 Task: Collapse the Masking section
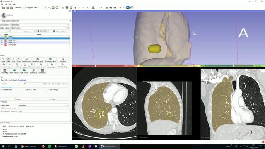(x=1, y=102)
